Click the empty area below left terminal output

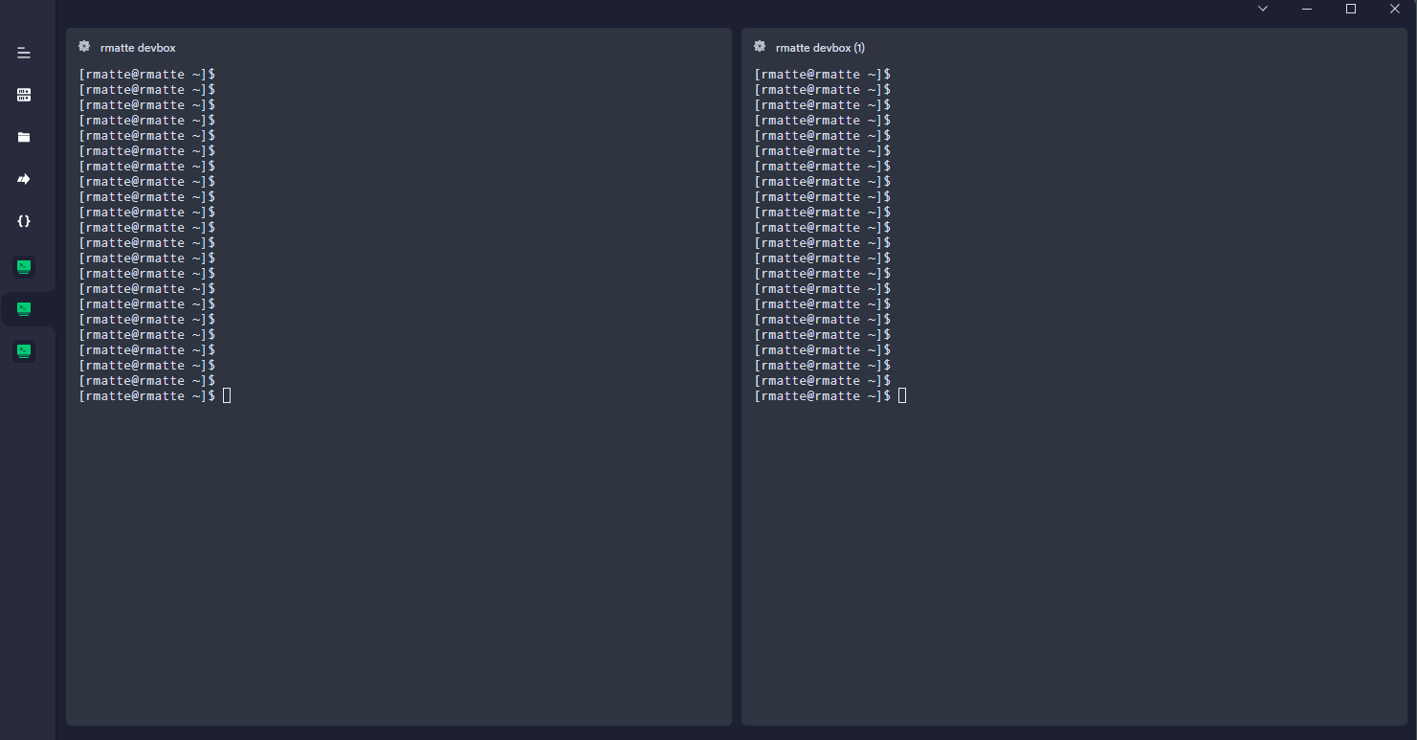coord(399,555)
